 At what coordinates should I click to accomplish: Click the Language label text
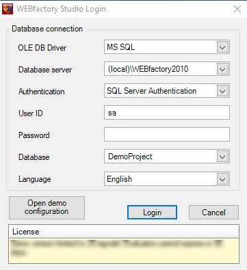(35, 179)
